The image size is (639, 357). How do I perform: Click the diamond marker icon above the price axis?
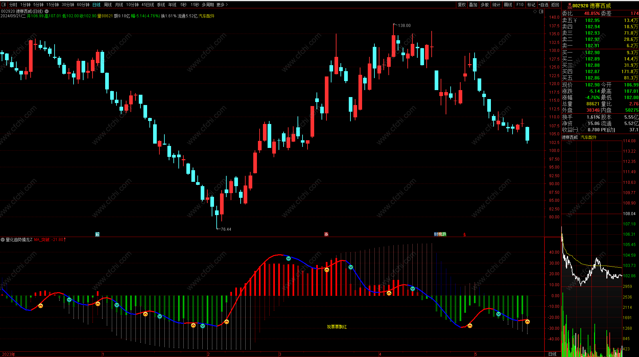point(535,11)
